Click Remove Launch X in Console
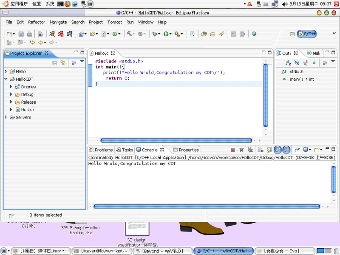The width and height of the screenshot is (340, 255). click(241, 150)
